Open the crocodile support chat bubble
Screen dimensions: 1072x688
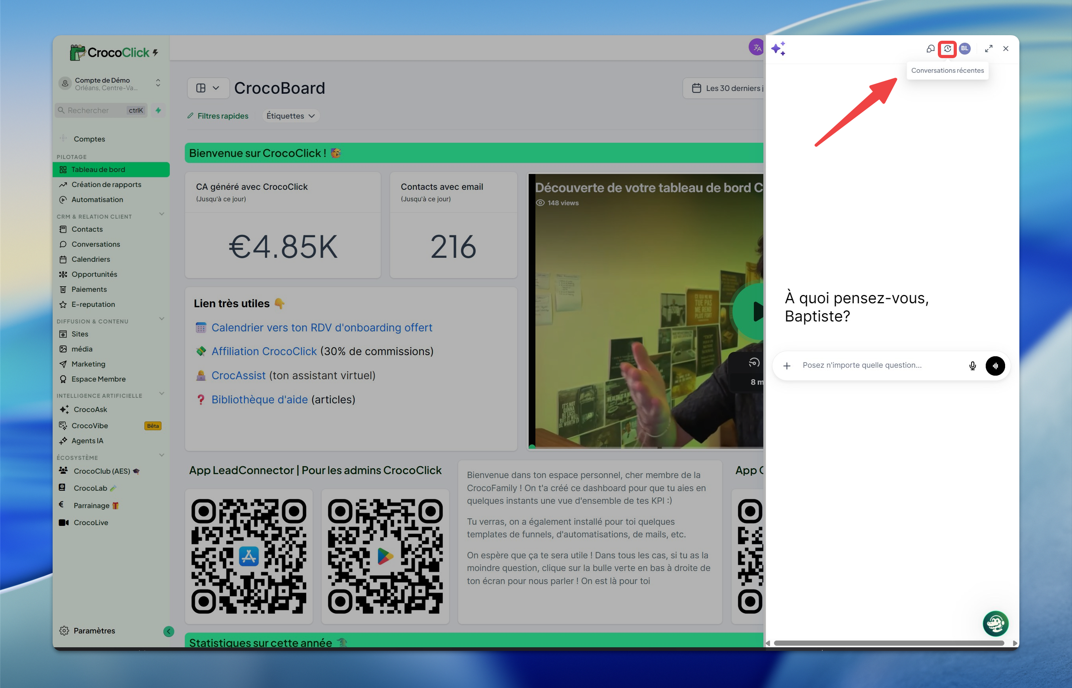tap(995, 623)
